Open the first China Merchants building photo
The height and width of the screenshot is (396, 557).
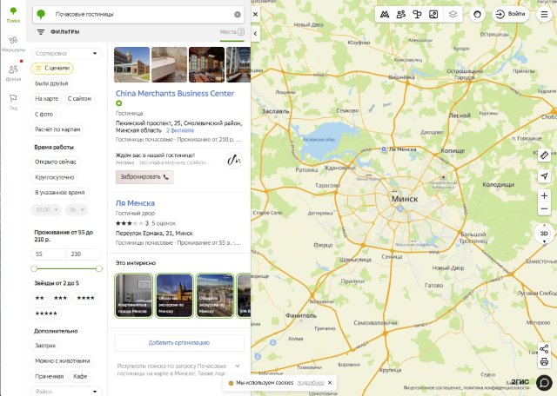(131, 65)
